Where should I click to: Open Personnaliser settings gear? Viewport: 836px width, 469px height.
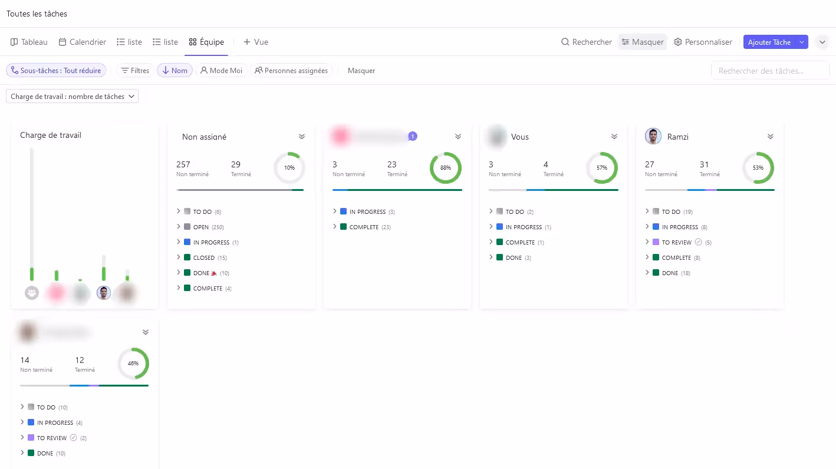click(678, 42)
